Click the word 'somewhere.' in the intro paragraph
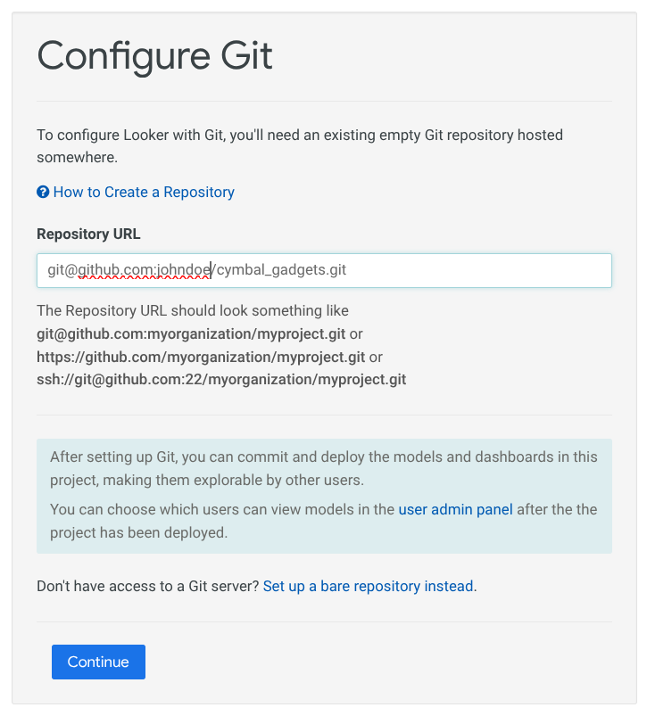Viewport: 647px width, 724px height. [x=77, y=158]
